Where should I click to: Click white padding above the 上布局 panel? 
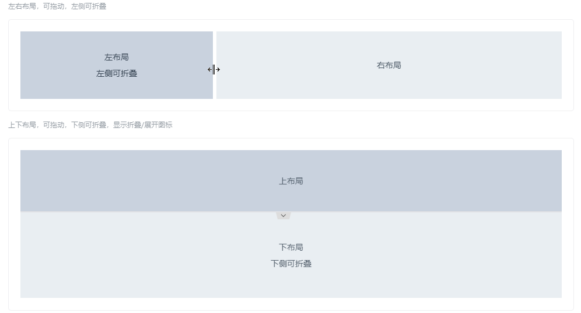[290, 144]
